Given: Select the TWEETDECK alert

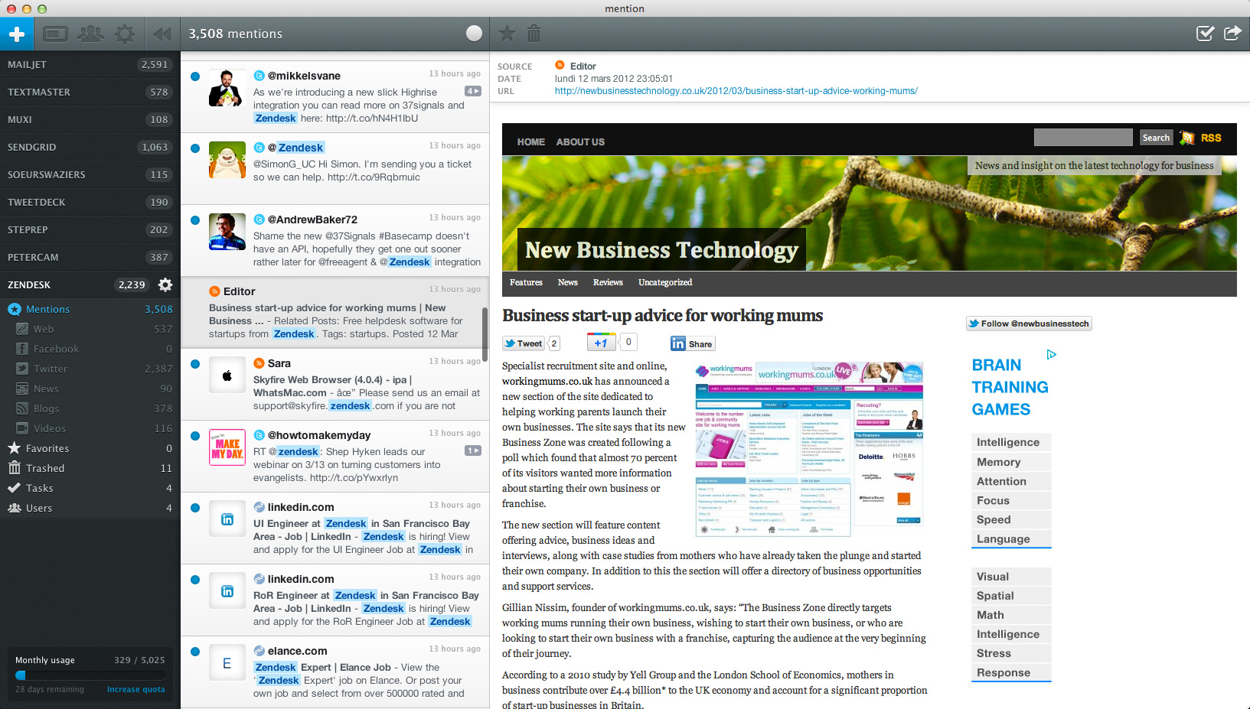Looking at the screenshot, I should 90,202.
